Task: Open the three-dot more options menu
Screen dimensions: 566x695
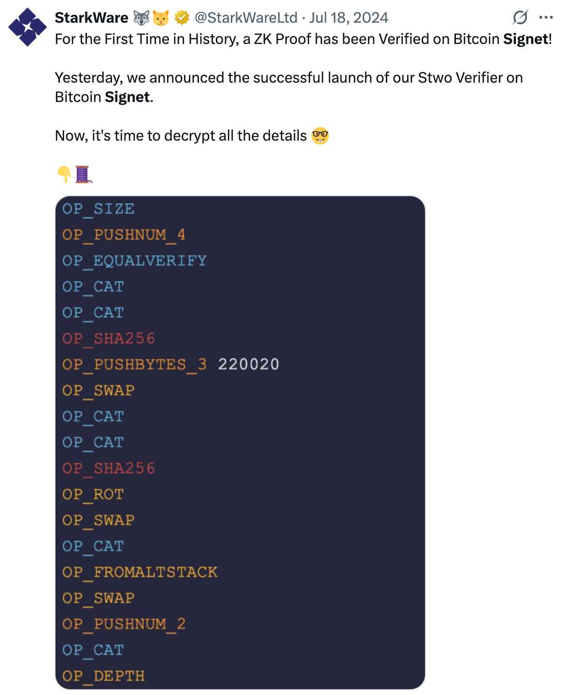Action: (546, 18)
